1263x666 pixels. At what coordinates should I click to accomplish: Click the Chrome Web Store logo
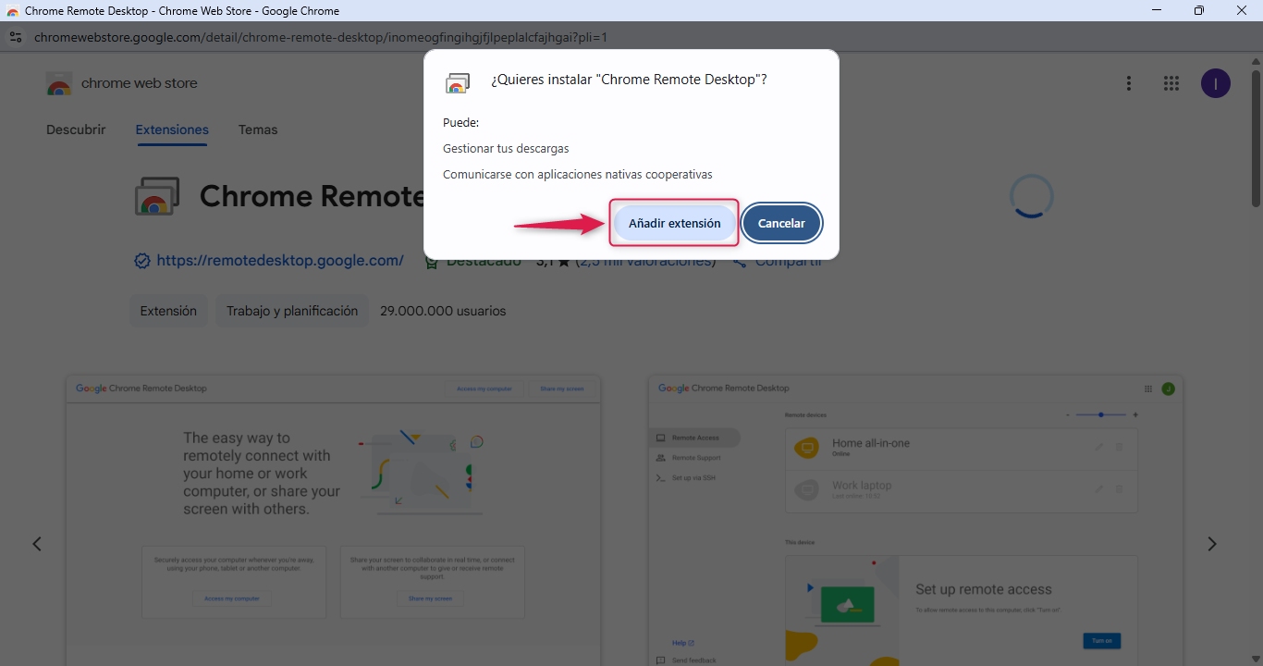pos(59,83)
